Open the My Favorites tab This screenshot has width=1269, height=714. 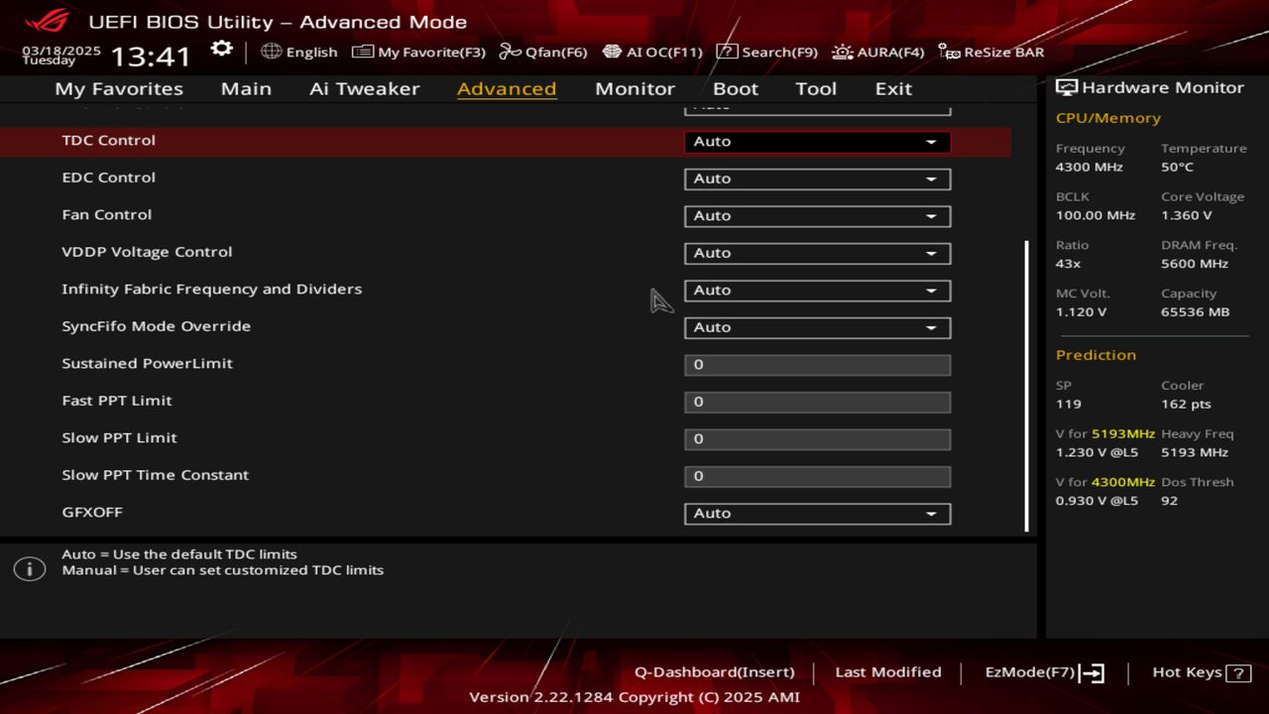point(119,88)
